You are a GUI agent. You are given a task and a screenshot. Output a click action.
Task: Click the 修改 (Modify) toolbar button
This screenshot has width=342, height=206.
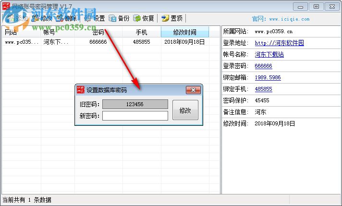point(42,18)
